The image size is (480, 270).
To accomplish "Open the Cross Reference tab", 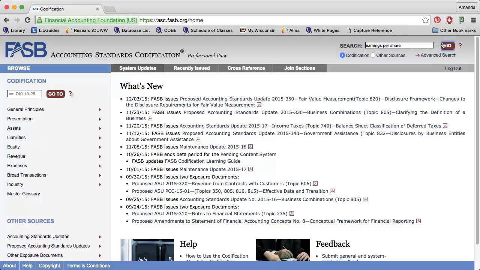I will click(246, 68).
